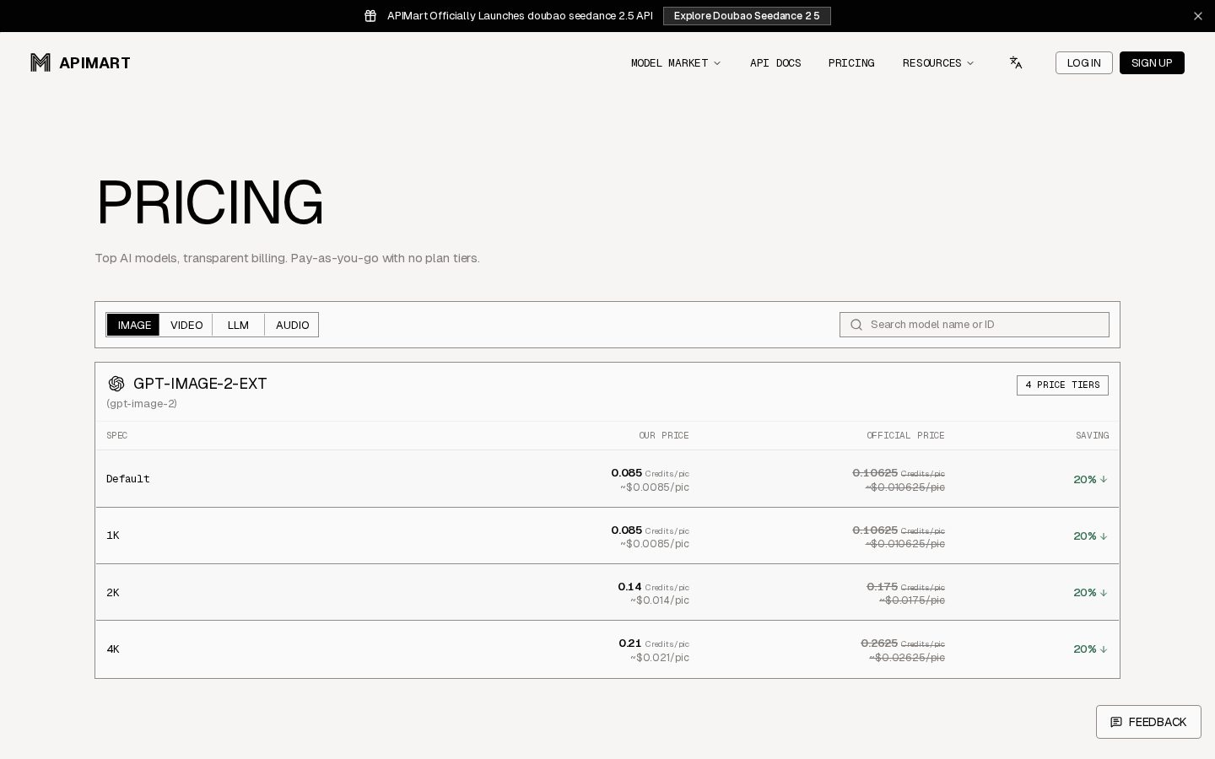Switch to the LLM tab
The height and width of the screenshot is (759, 1215).
pos(238,325)
